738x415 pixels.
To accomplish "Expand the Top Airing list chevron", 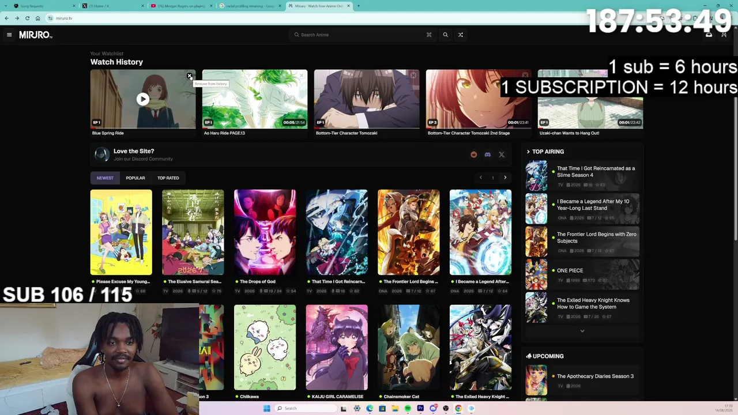I will point(582,331).
